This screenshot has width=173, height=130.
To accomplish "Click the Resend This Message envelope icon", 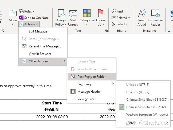I will point(24,46).
